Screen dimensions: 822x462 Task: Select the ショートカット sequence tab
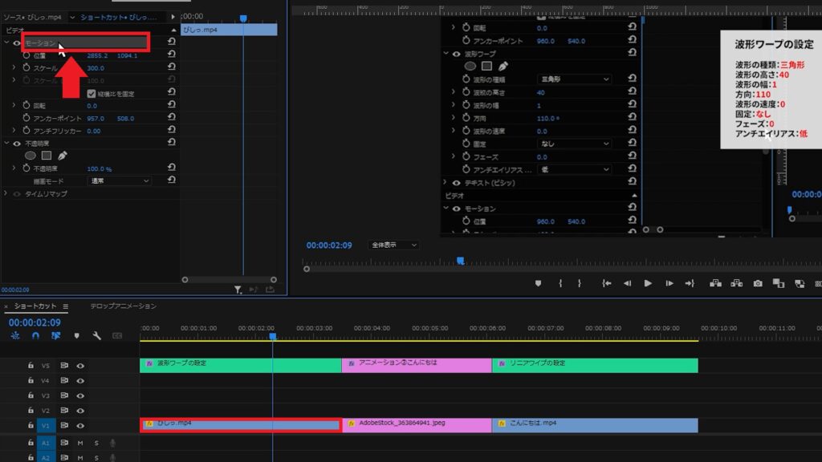coord(35,306)
